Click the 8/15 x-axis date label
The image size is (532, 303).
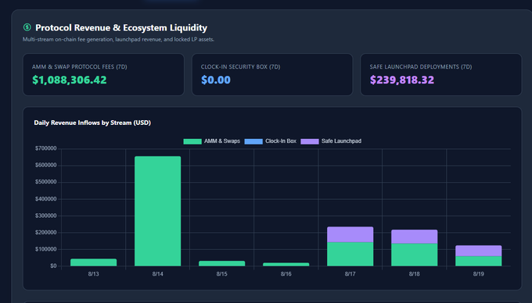[x=222, y=274]
